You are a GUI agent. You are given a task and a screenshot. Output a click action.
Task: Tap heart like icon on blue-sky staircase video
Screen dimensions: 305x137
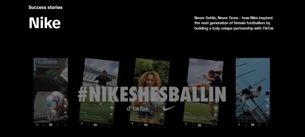[267, 100]
